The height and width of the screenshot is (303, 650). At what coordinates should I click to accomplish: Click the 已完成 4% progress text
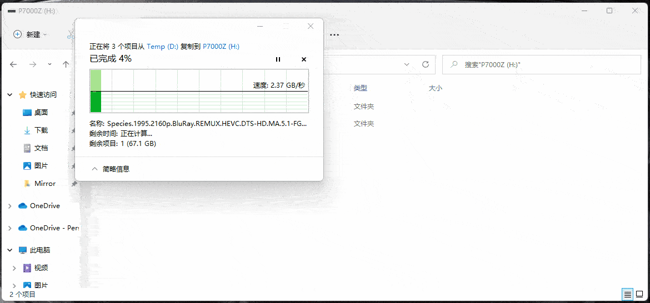tap(111, 59)
